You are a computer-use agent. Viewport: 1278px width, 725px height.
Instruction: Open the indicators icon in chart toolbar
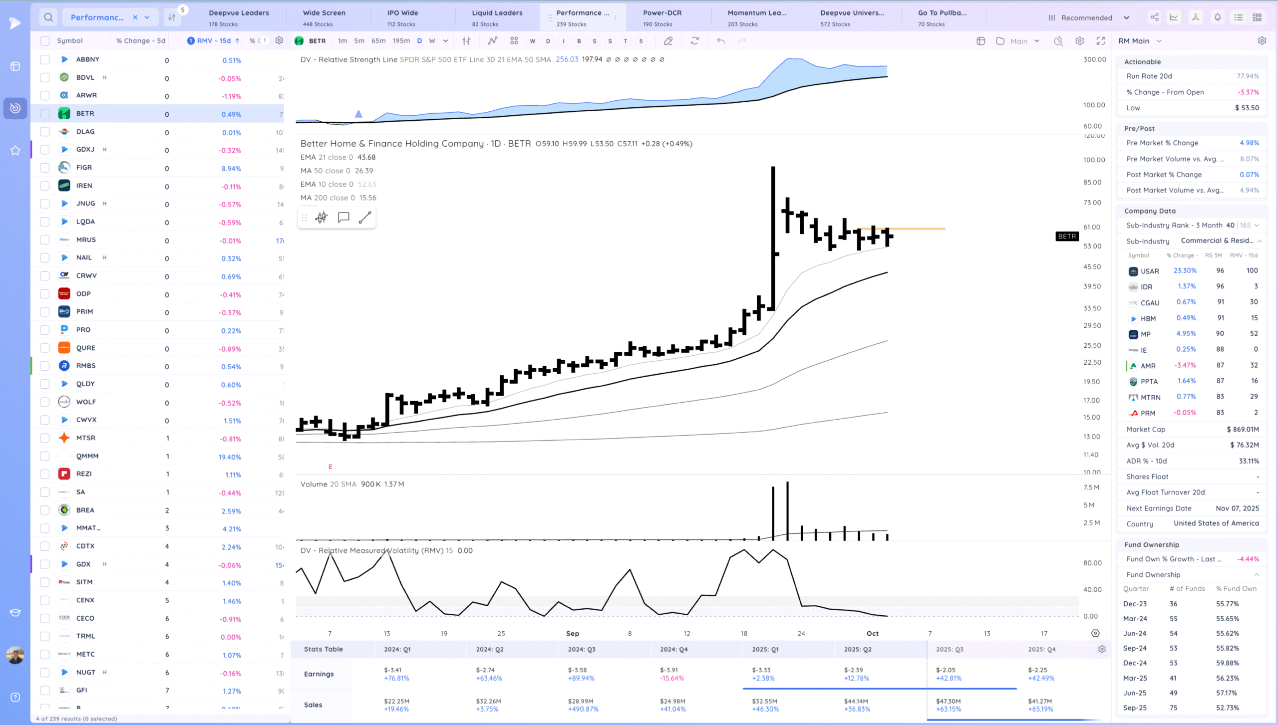point(493,41)
